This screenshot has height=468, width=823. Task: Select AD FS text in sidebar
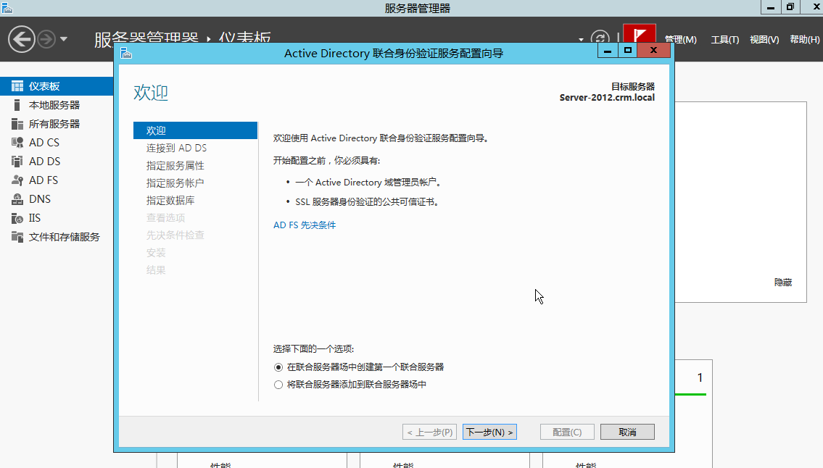44,180
